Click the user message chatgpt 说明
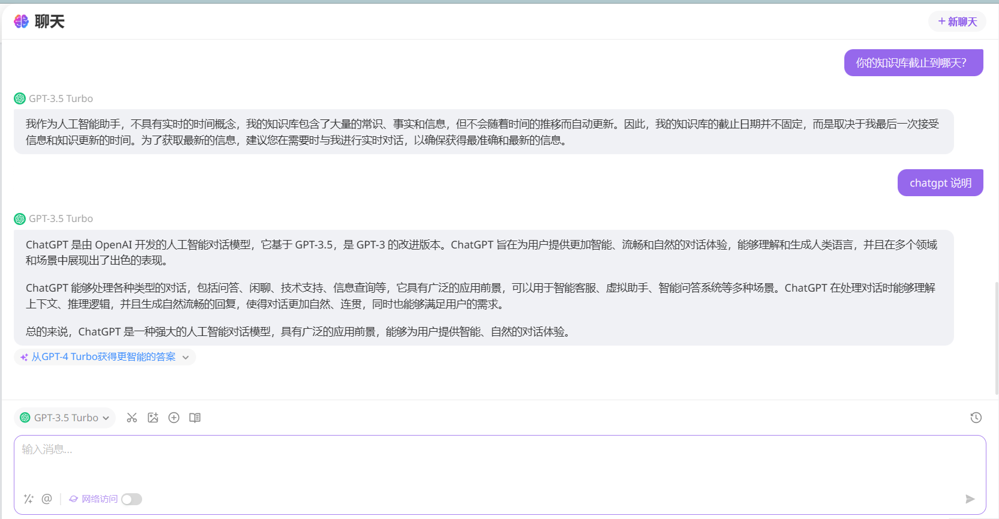This screenshot has width=999, height=519. [x=940, y=183]
